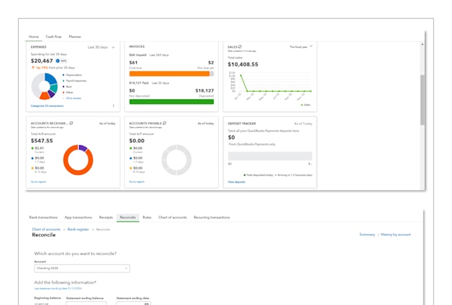
Task: Expand the Expenses 'Last 30 days' dropdown
Action: coord(101,47)
